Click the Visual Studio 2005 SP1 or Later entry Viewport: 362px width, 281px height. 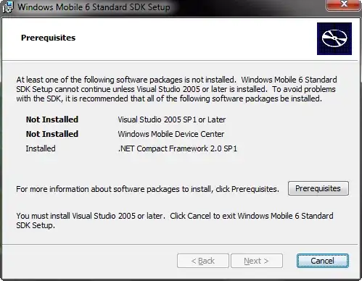[x=172, y=119]
